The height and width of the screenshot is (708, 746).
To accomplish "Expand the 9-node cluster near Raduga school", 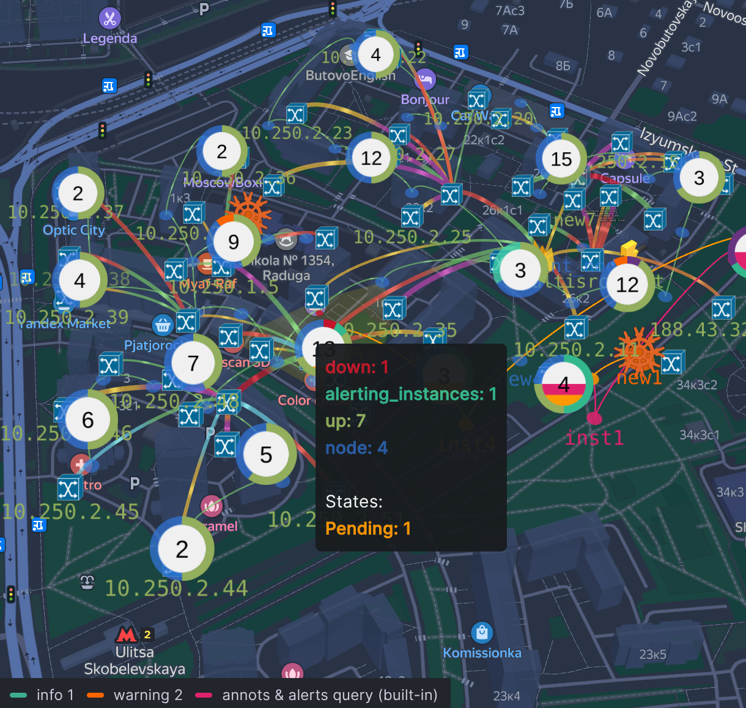I will [233, 242].
